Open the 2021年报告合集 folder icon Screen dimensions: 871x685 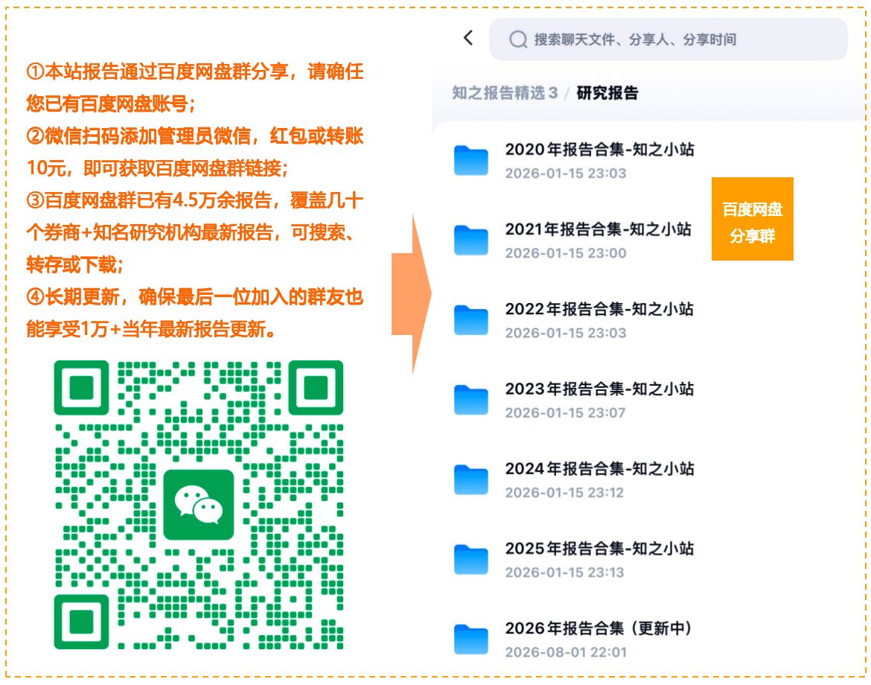(x=471, y=240)
